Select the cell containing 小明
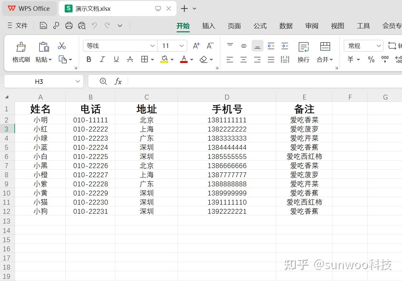The width and height of the screenshot is (402, 281). pos(40,119)
